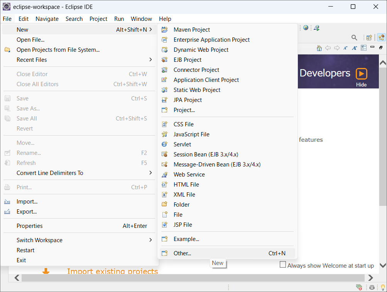Click Exit in the File menu
This screenshot has width=387, height=292.
click(x=78, y=260)
